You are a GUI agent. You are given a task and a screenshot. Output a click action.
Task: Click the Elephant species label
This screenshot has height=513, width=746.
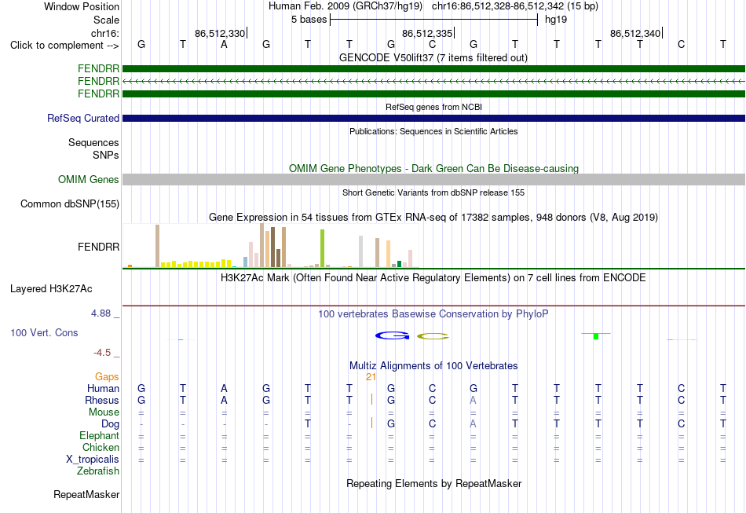(x=99, y=435)
